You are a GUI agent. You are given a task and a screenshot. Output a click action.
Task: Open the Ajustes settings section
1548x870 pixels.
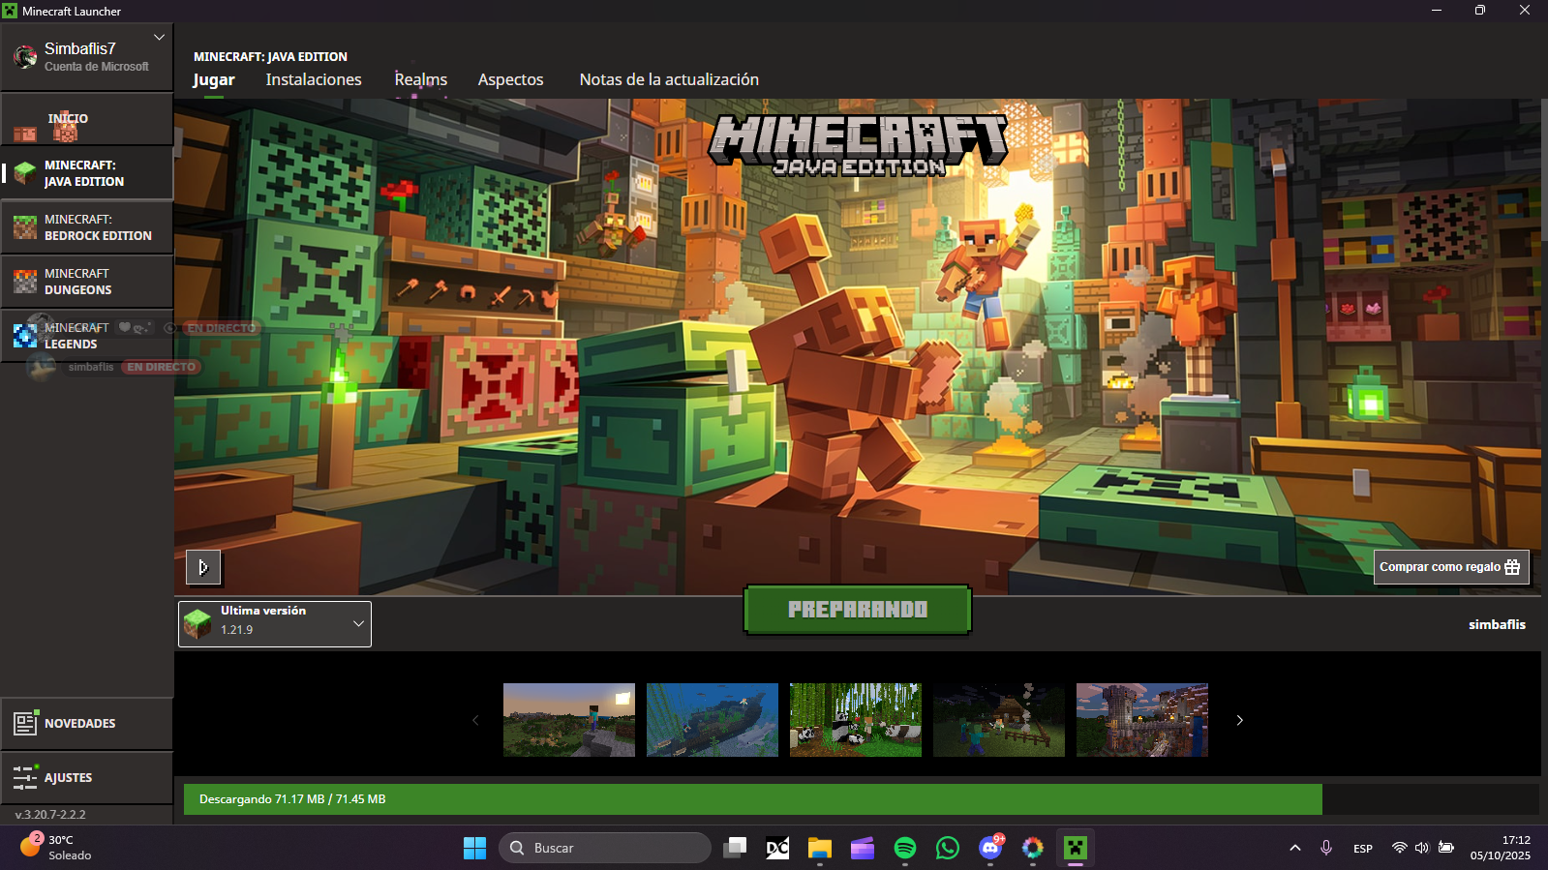87,778
